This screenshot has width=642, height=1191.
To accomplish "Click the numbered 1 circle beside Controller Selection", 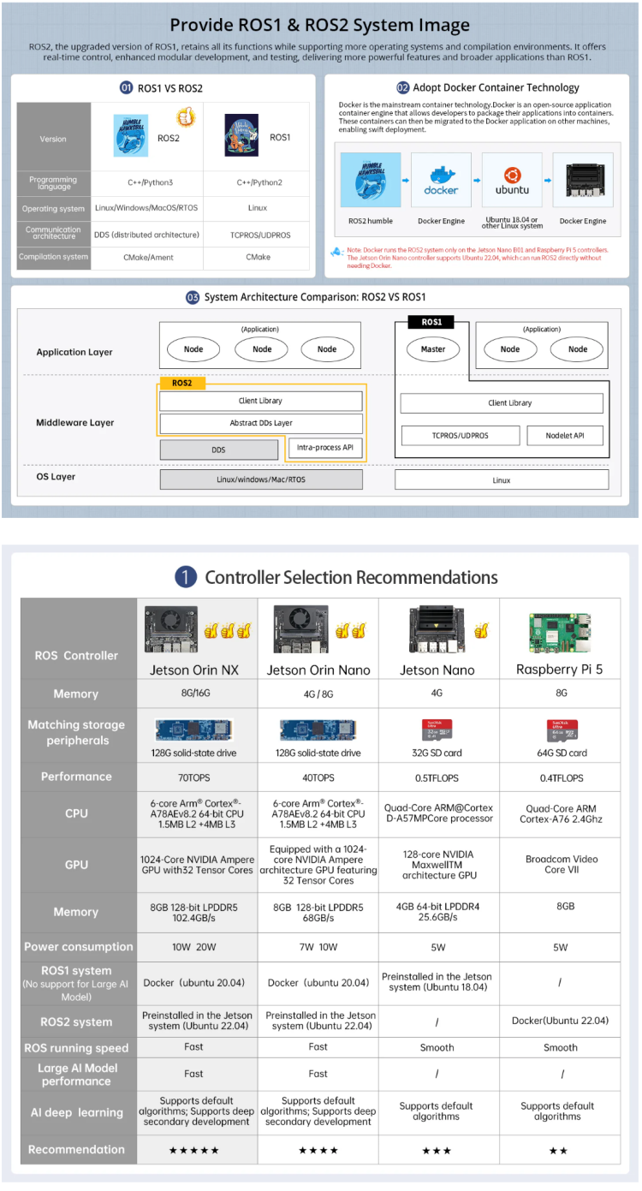I will (x=186, y=577).
